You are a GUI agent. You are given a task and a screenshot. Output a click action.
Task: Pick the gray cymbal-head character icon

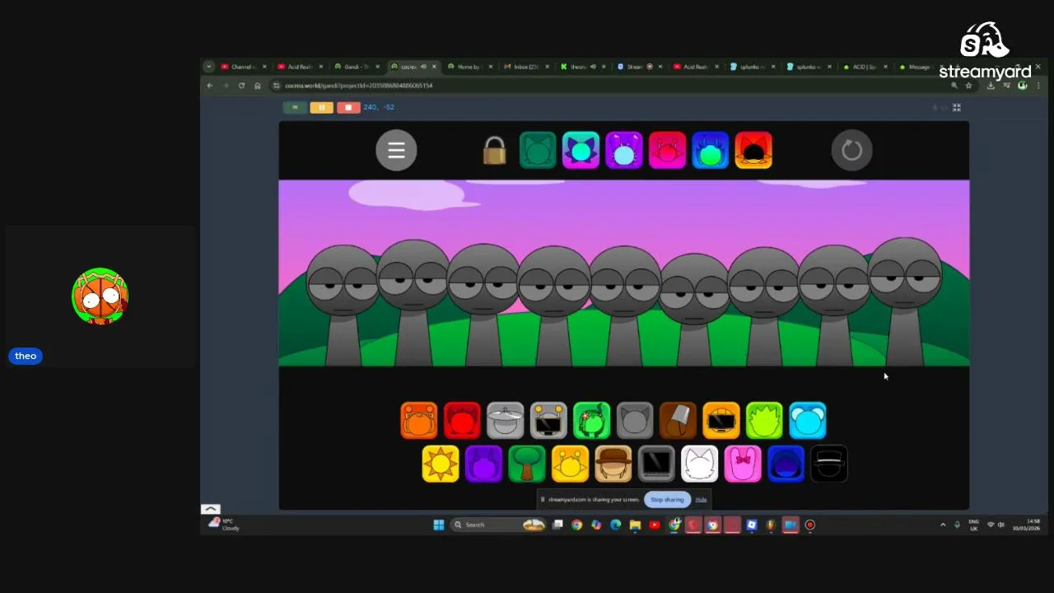pyautogui.click(x=505, y=420)
